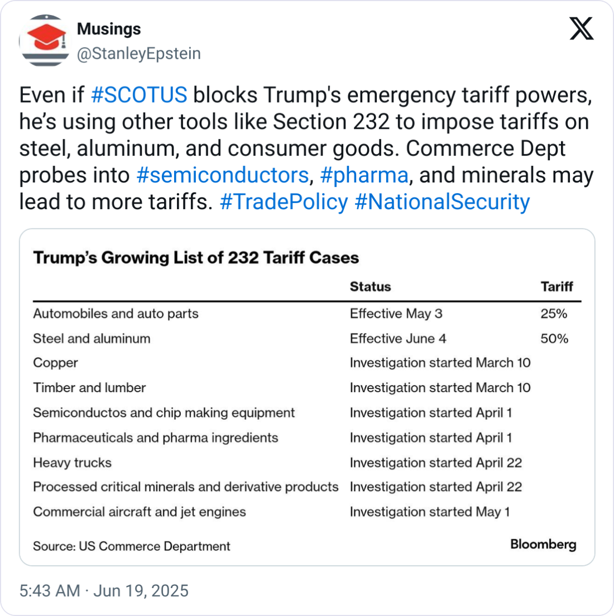Visit the #NationalSecurity hashtag
Image resolution: width=614 pixels, height=616 pixels.
tap(442, 202)
